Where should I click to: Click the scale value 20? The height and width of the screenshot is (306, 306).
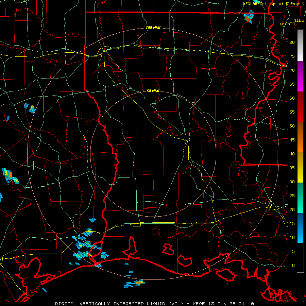[x=292, y=209]
